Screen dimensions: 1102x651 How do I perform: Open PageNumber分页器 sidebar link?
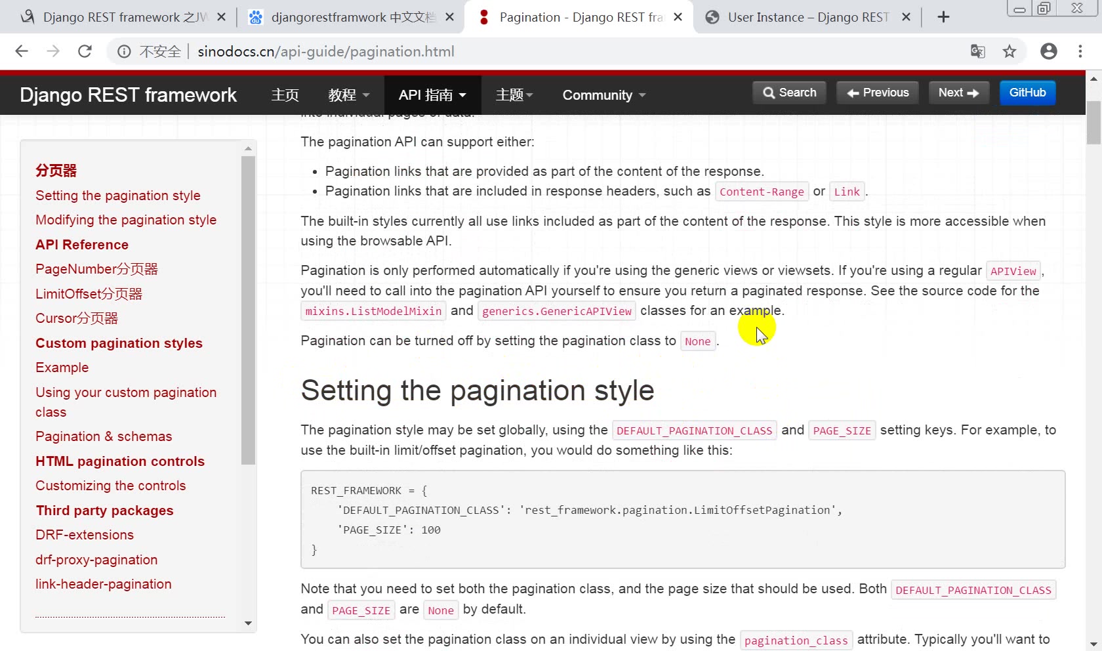97,269
